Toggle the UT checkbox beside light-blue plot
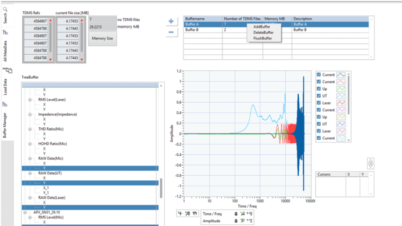This screenshot has height=226, width=402. coord(319,96)
